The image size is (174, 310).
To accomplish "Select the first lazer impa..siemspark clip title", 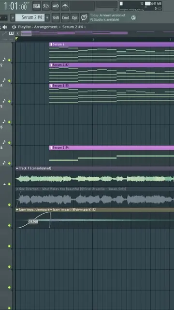I will tap(34, 210).
